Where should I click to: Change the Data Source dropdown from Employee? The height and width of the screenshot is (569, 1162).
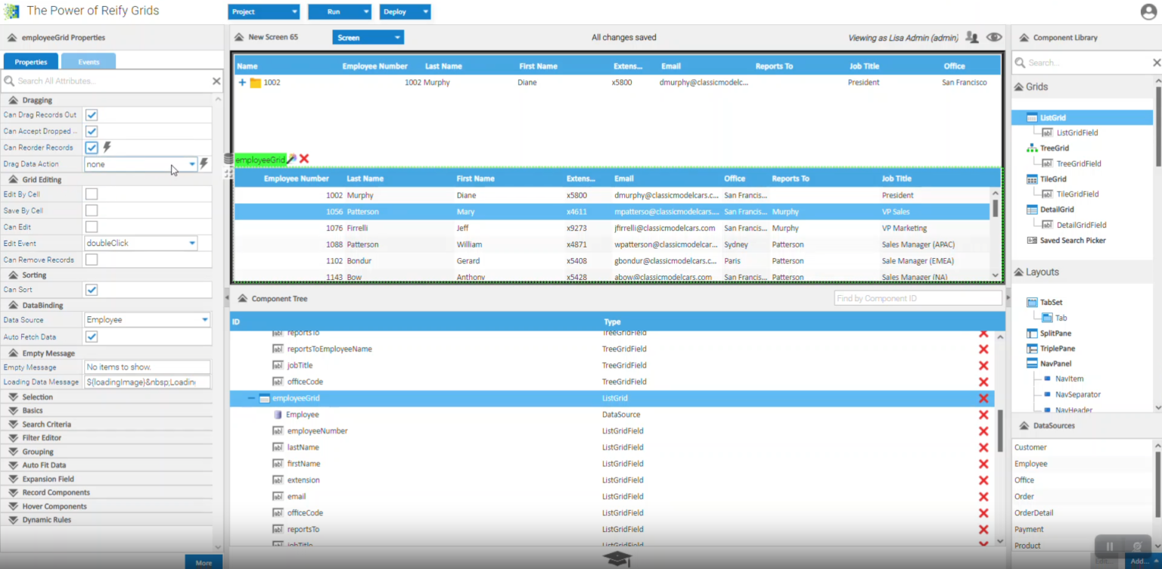click(147, 321)
